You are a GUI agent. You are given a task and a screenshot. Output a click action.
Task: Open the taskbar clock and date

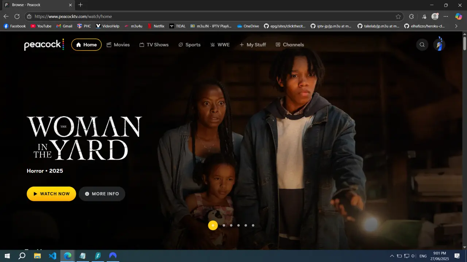click(439, 256)
